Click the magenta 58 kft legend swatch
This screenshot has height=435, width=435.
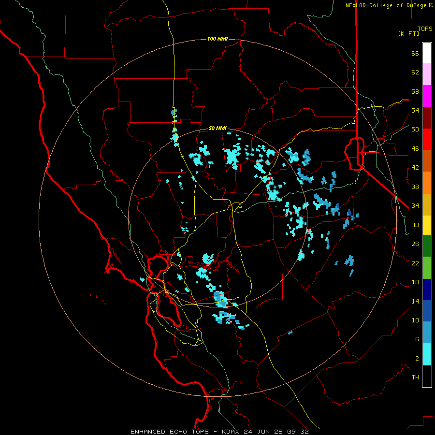pyautogui.click(x=427, y=96)
